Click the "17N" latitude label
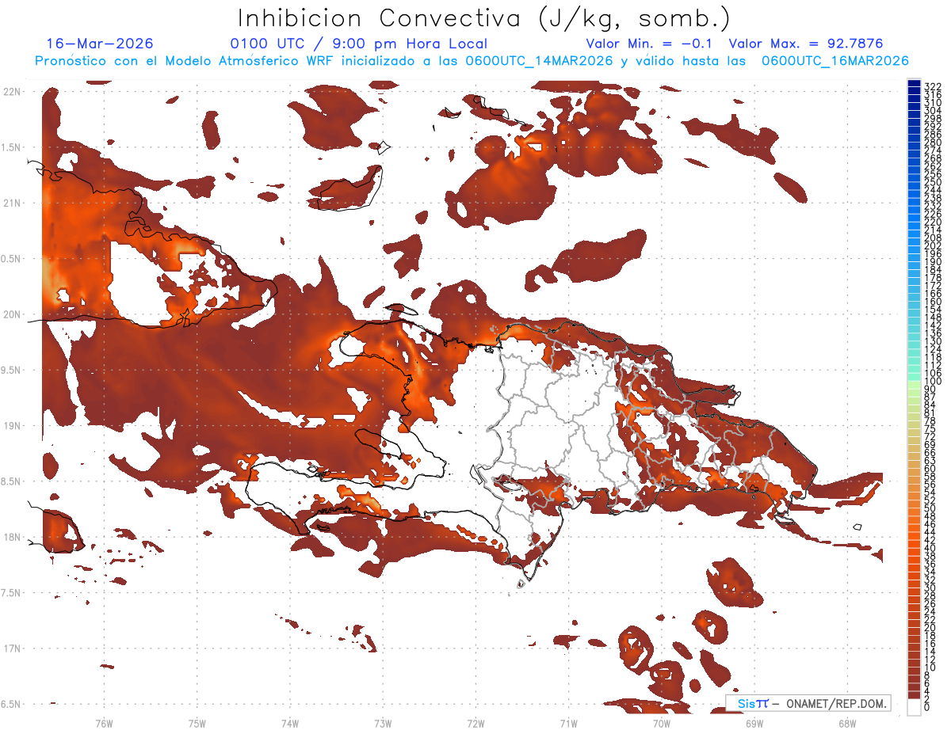This screenshot has width=951, height=734. (13, 648)
